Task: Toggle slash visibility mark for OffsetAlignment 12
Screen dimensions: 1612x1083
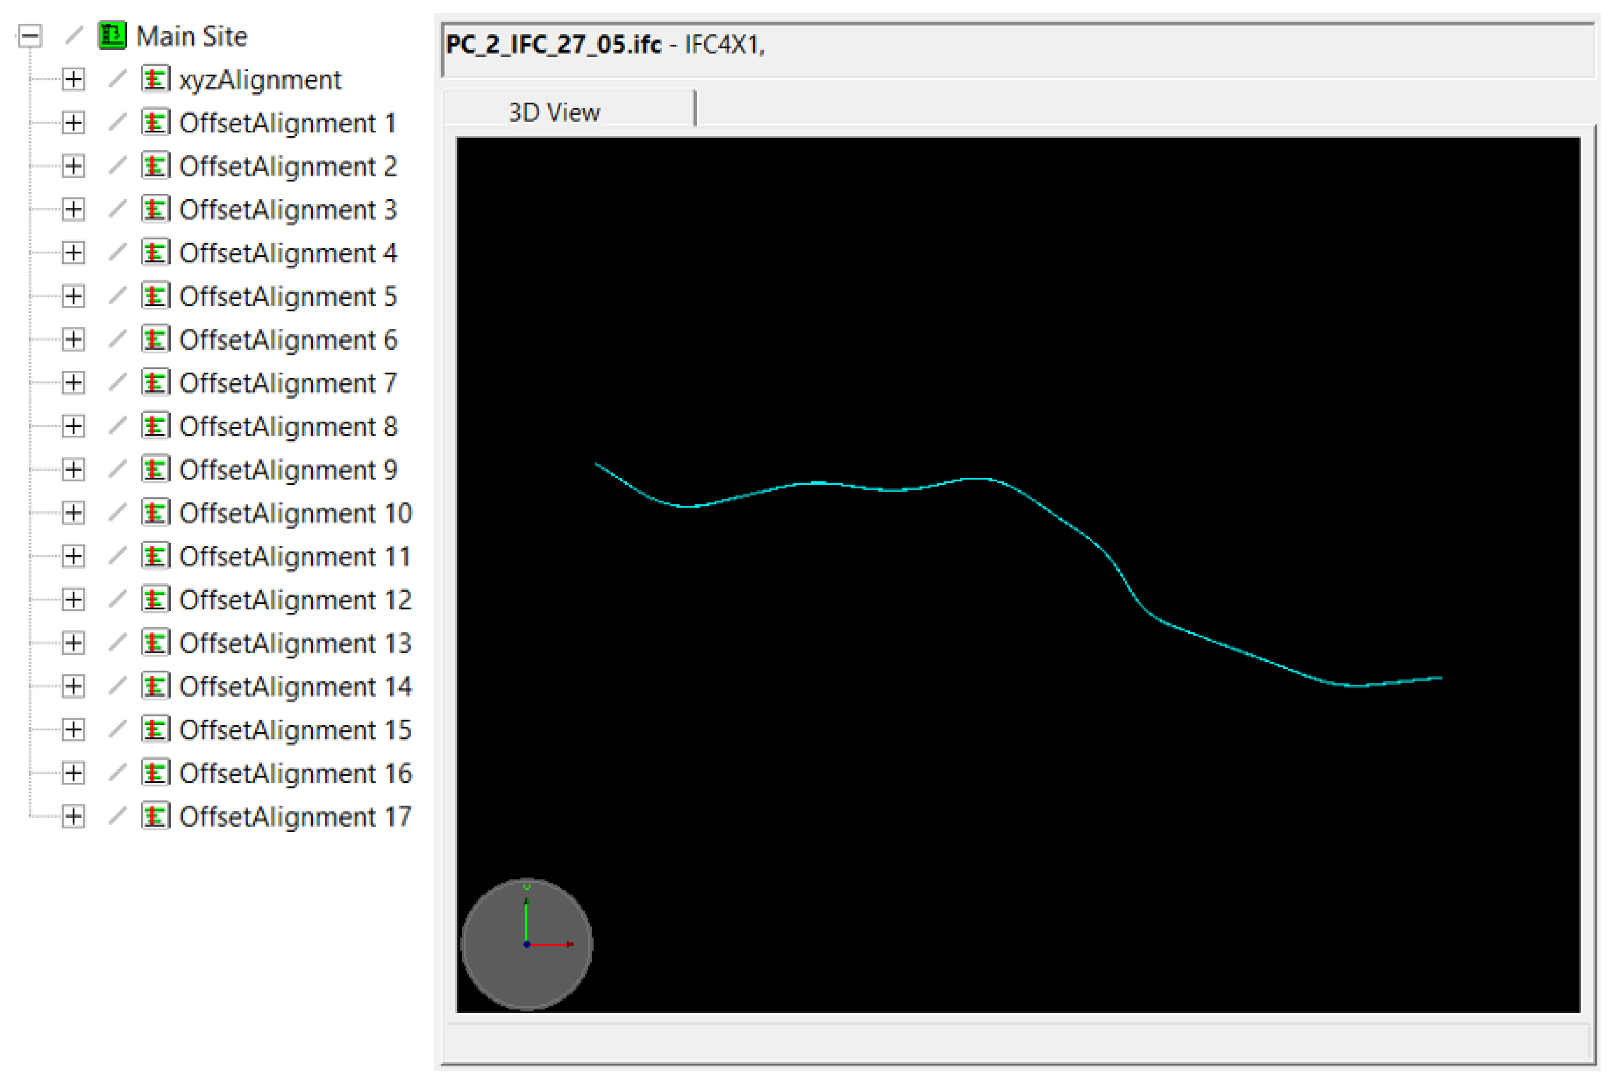Action: (x=117, y=599)
